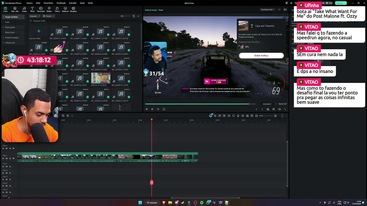Open Spotify from the Windows taskbar
The width and height of the screenshot is (367, 206).
[202, 203]
